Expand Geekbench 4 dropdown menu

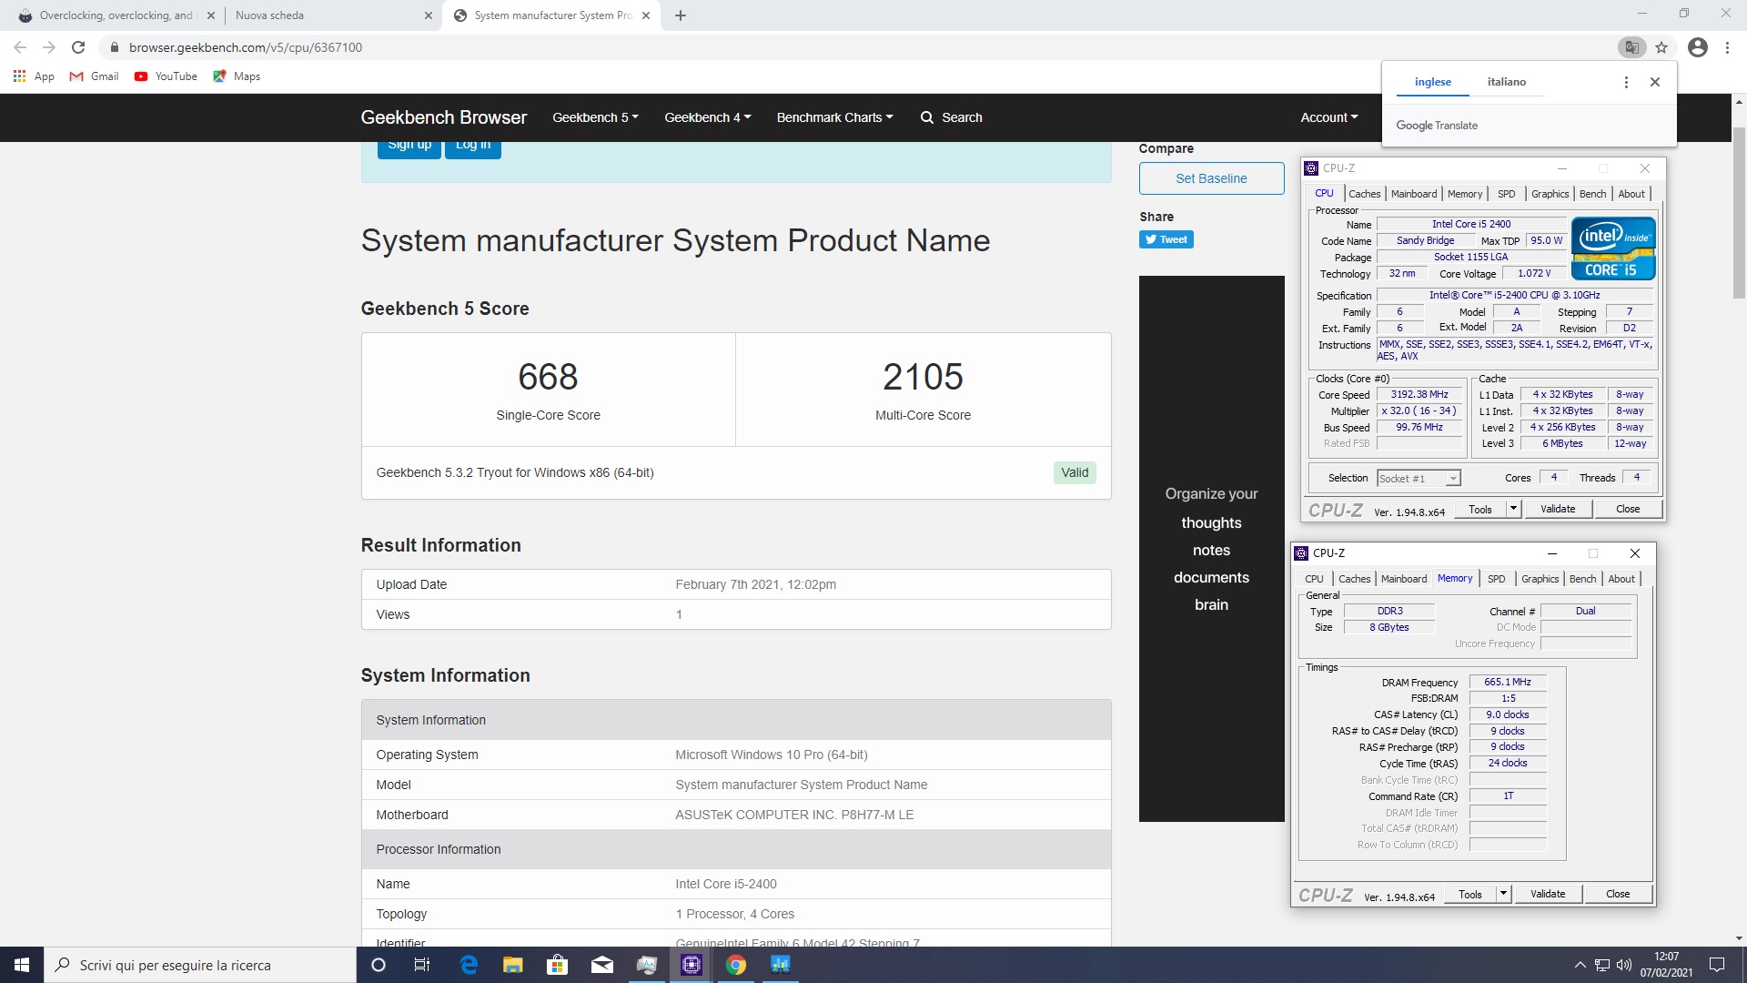click(707, 117)
